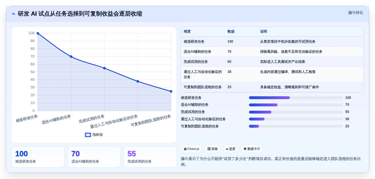This screenshot has height=179, width=375.
Task: Click table value 38
Action: pyautogui.click(x=229, y=72)
